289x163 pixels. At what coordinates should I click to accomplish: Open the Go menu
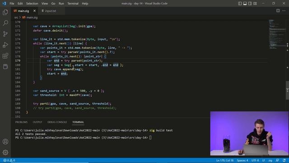click(x=53, y=4)
